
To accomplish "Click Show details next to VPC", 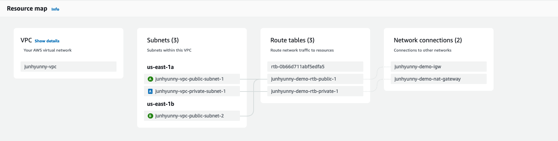I will click(x=47, y=41).
